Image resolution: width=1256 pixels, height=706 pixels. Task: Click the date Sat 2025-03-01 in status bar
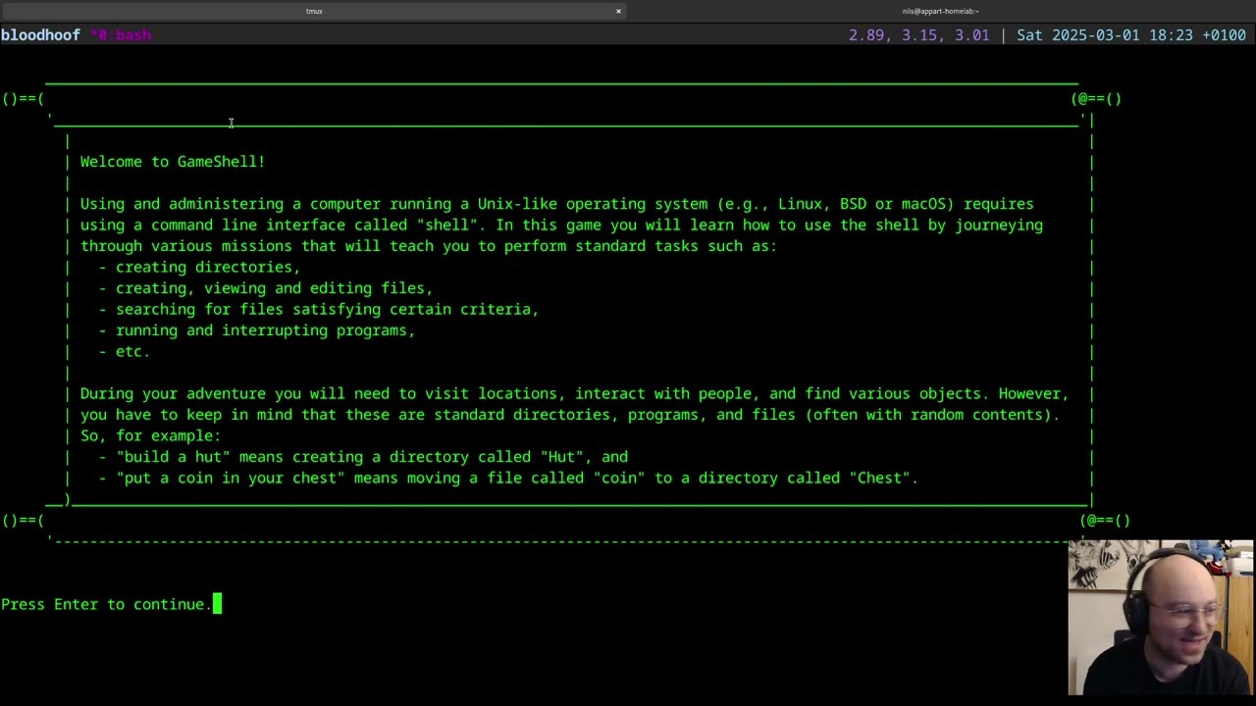coord(1077,35)
